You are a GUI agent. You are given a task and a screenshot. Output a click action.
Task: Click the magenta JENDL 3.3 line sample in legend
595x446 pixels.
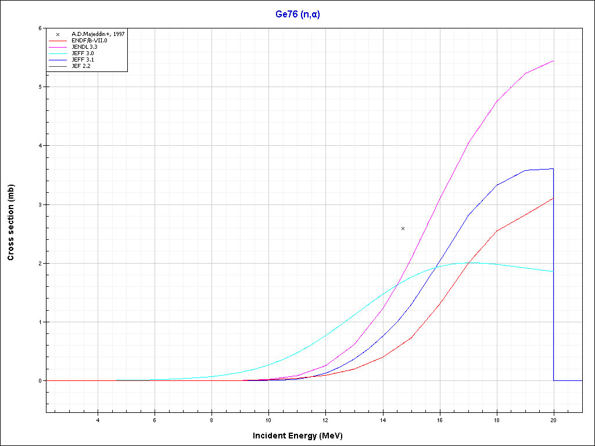(58, 47)
